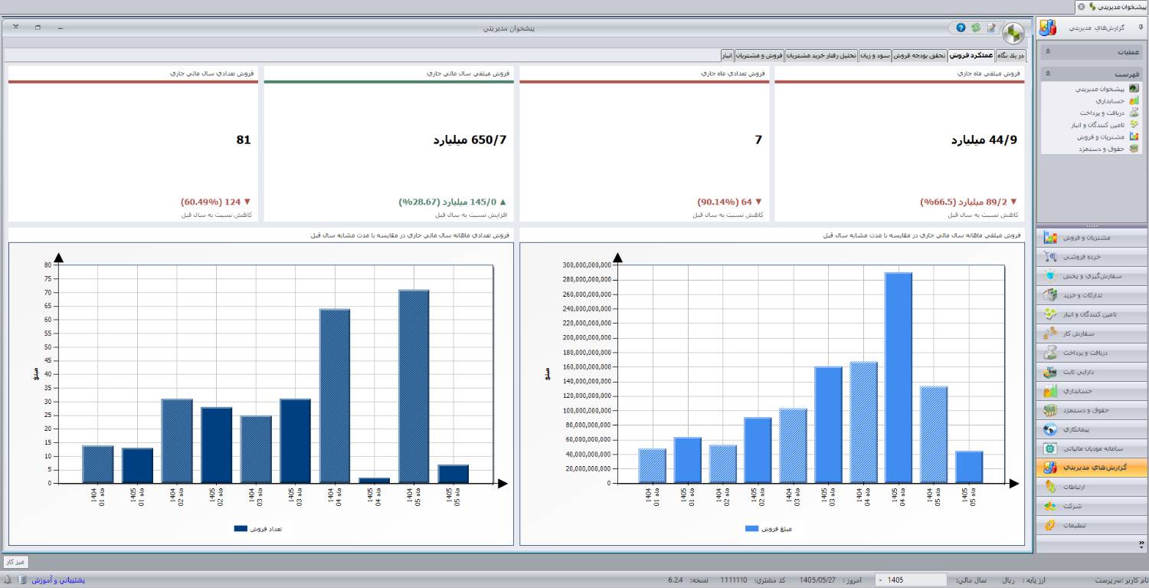Select the خرده فروشی module in sidebar

click(1092, 257)
